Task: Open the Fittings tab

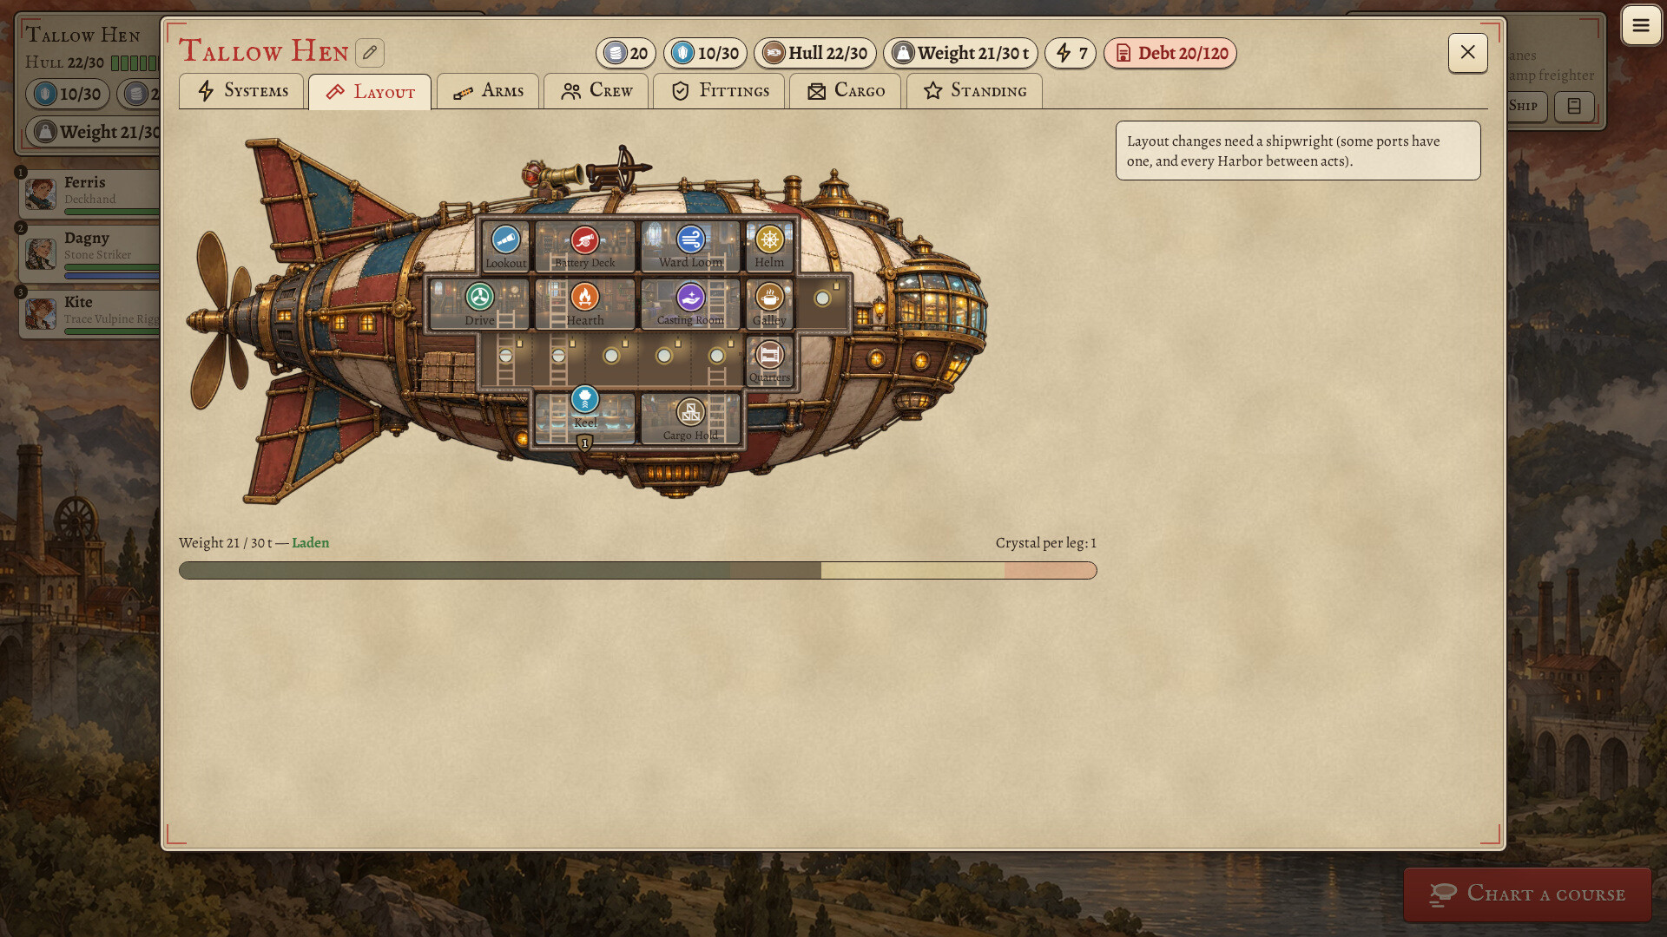Action: [719, 91]
